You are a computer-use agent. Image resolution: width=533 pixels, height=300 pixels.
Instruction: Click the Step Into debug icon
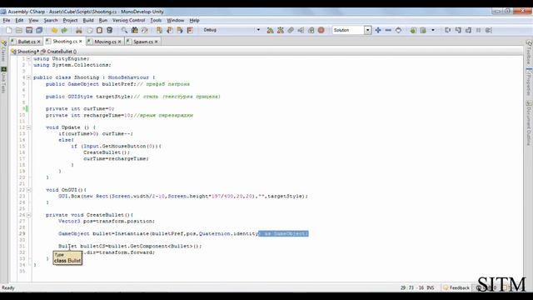pyautogui.click(x=458, y=30)
